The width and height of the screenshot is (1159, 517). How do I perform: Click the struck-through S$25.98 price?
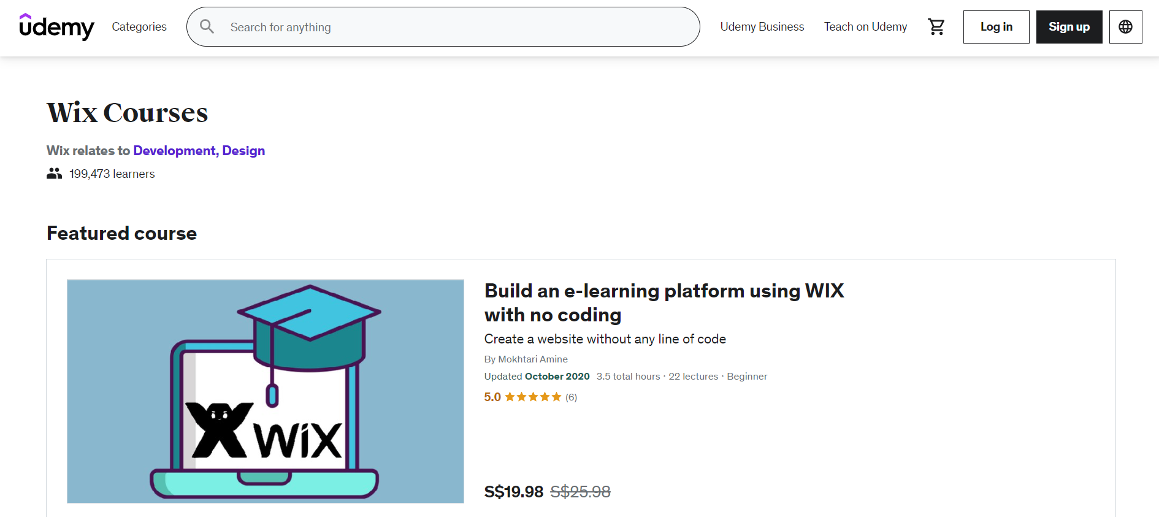(580, 492)
